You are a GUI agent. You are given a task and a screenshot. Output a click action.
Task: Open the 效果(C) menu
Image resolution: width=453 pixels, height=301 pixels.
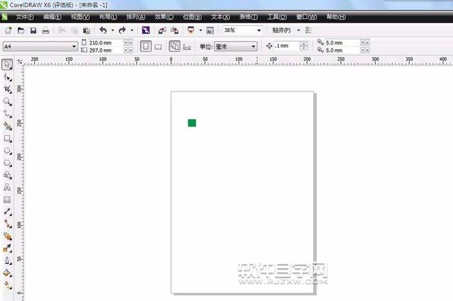164,17
